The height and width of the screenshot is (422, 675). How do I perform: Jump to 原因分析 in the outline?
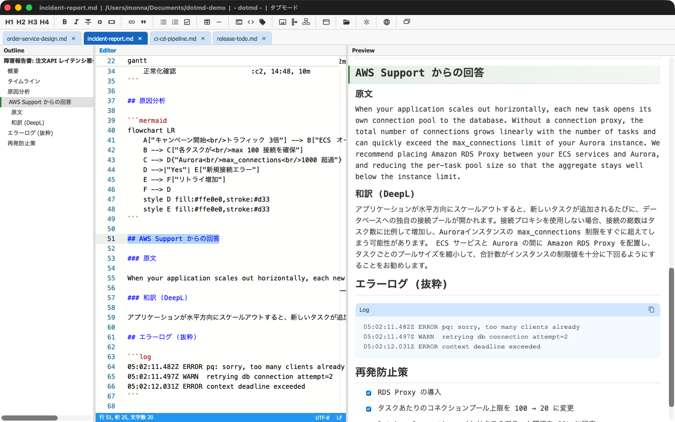19,92
